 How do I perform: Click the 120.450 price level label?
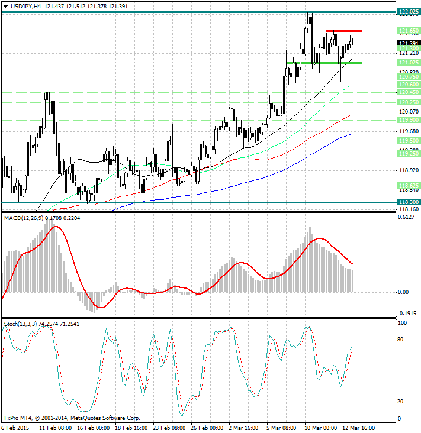[x=409, y=92]
